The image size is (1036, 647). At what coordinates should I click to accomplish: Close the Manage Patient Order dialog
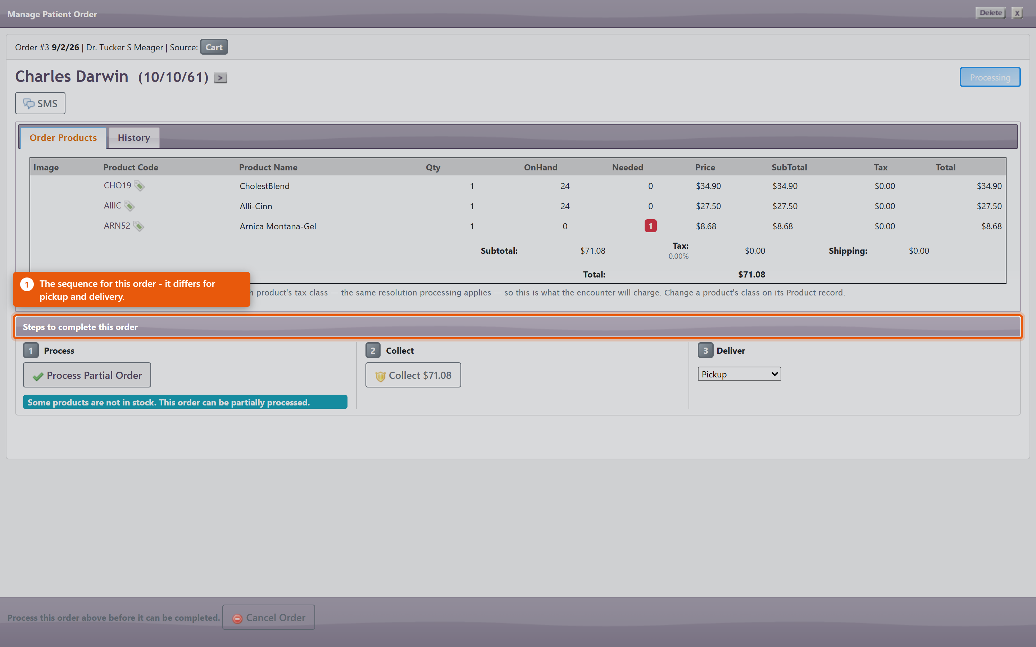(1018, 13)
